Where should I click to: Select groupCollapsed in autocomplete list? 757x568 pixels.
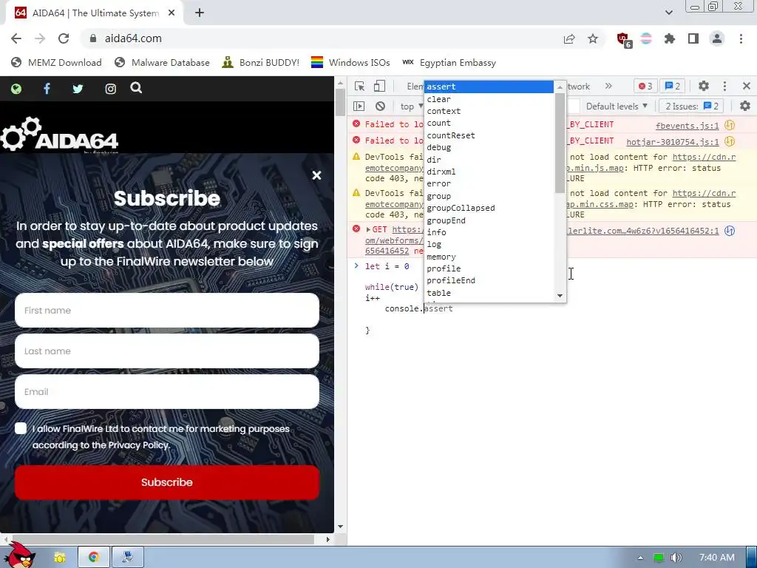pyautogui.click(x=489, y=208)
